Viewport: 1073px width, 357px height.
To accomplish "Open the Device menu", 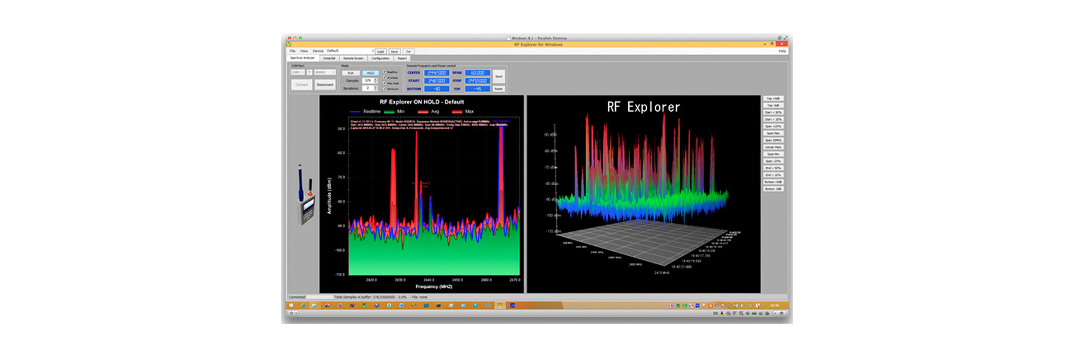I will pos(318,51).
